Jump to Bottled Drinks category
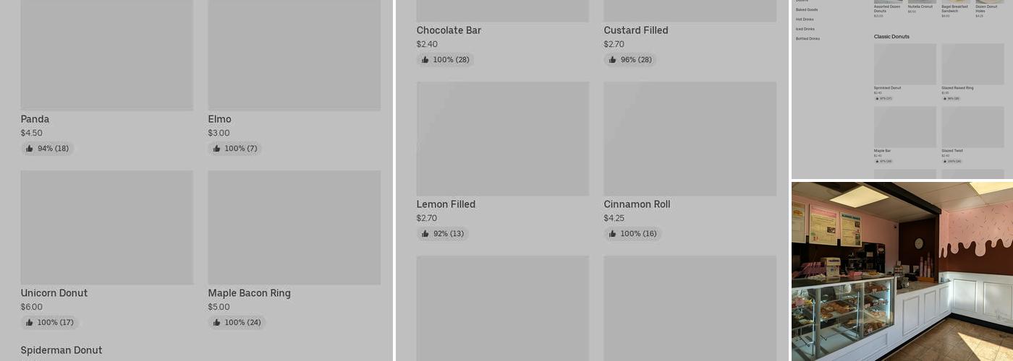 click(x=808, y=38)
